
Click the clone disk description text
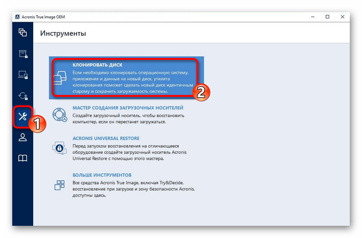tap(133, 82)
